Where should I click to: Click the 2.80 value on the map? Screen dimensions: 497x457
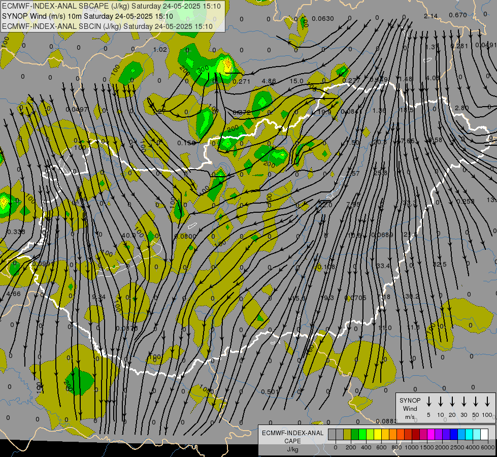click(462, 108)
